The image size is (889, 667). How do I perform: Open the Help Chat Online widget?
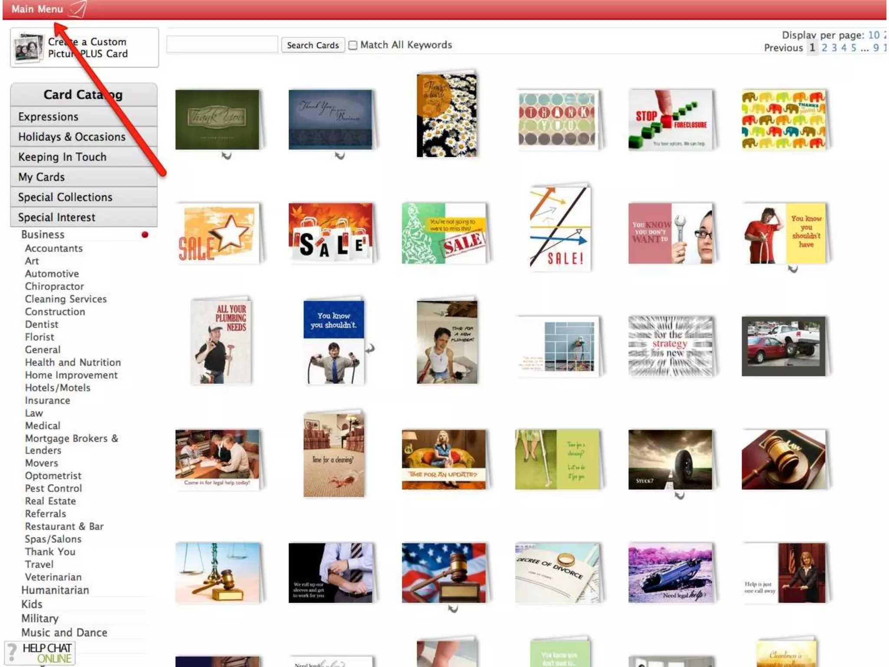40,653
